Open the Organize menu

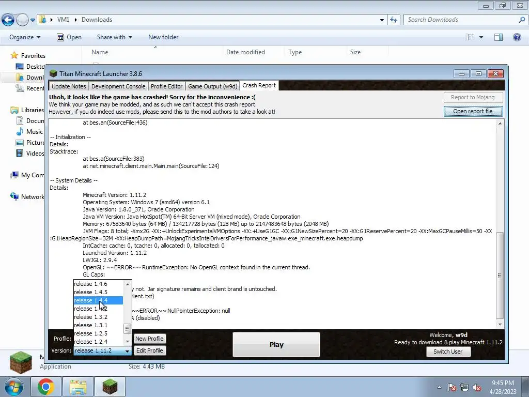coord(25,37)
